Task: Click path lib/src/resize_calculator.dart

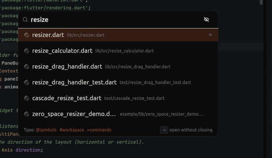Action: point(125,51)
